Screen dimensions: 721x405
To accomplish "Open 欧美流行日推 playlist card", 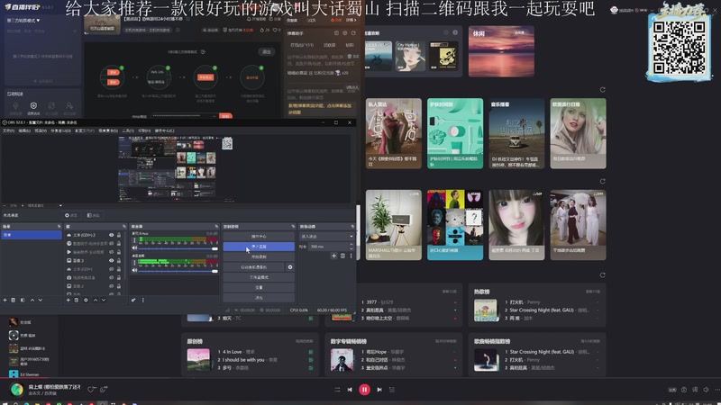I will click(578, 133).
